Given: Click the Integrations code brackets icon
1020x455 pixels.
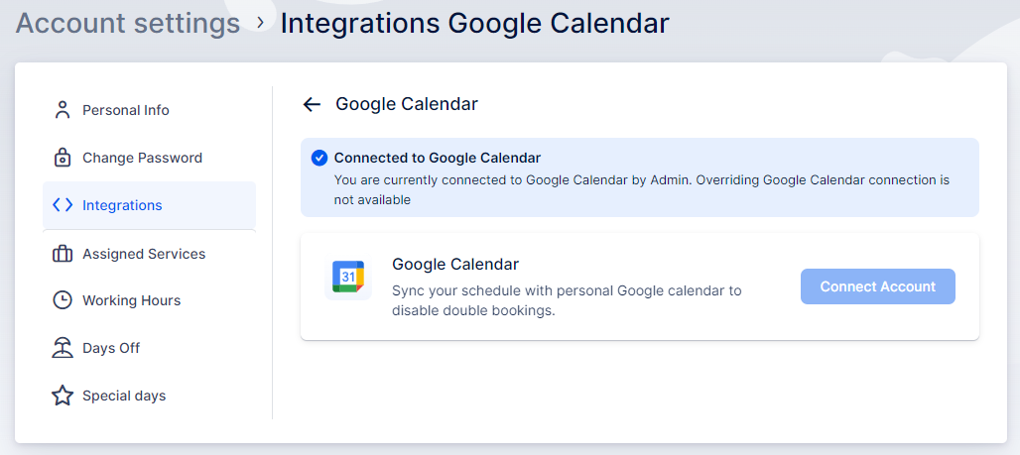Looking at the screenshot, I should click(63, 205).
